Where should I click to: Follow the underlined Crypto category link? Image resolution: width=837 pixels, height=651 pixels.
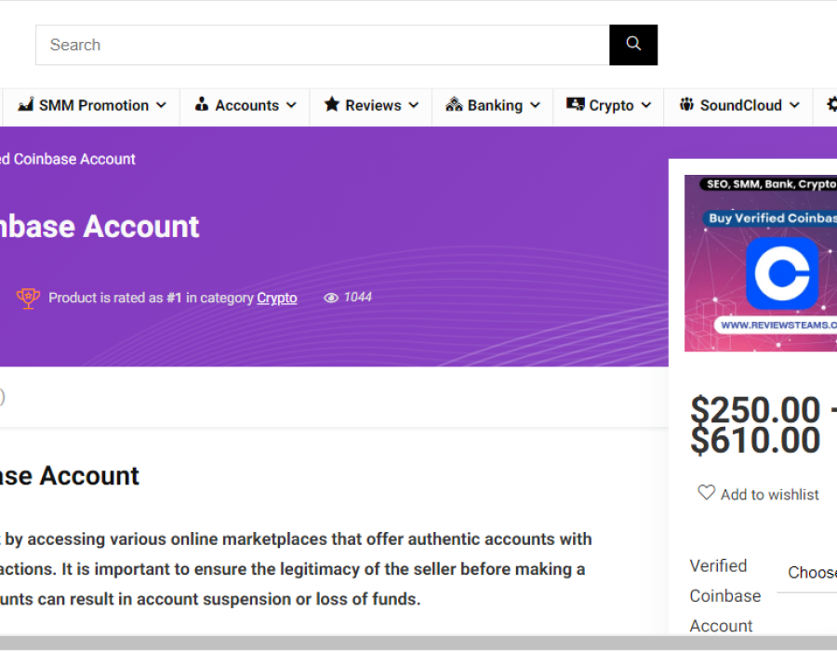pos(277,298)
